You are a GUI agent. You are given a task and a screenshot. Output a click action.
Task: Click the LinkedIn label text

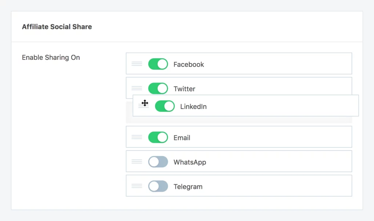pos(193,106)
